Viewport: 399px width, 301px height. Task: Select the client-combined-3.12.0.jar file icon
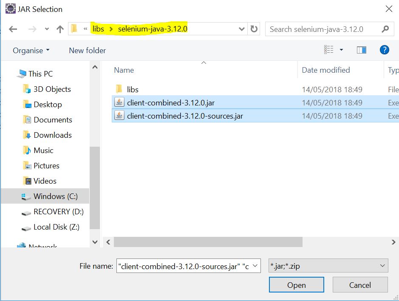[119, 102]
